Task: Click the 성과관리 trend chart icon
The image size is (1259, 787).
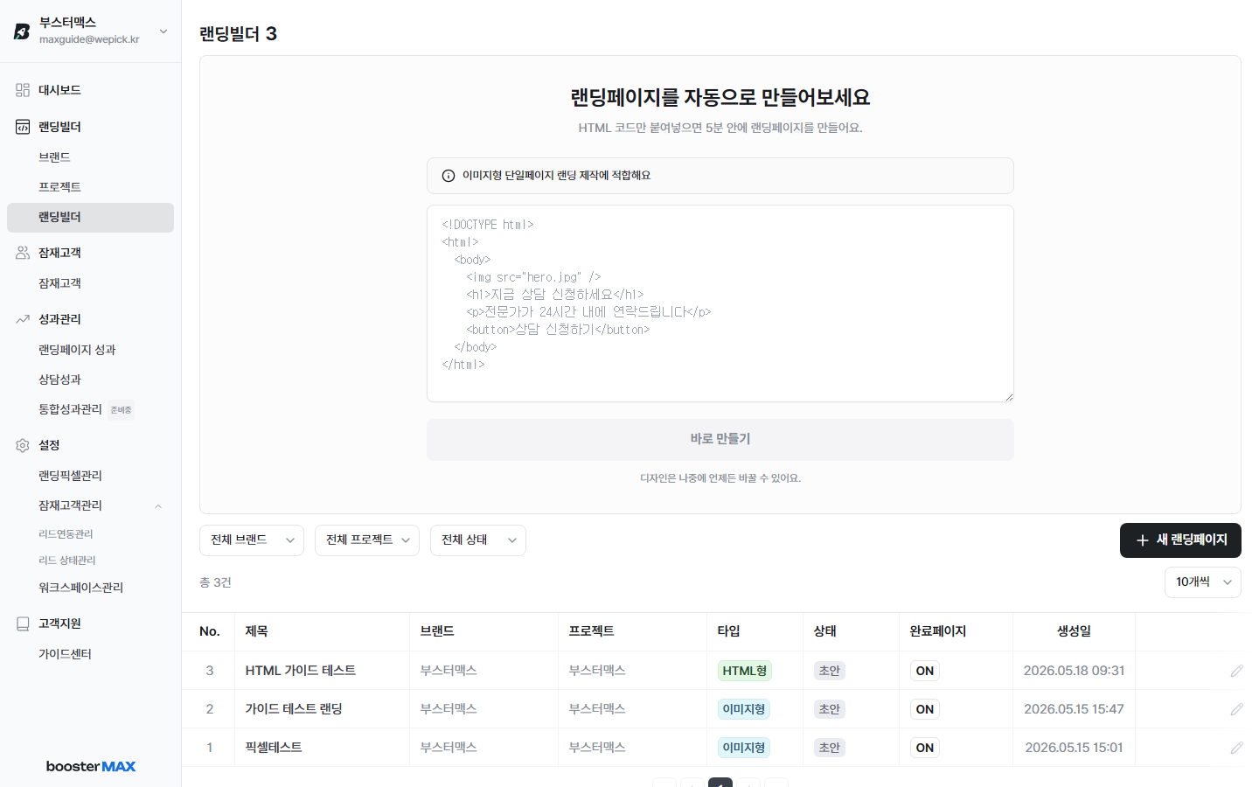Action: pos(23,319)
